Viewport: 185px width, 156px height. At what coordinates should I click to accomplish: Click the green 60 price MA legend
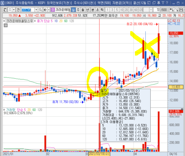click(x=66, y=21)
